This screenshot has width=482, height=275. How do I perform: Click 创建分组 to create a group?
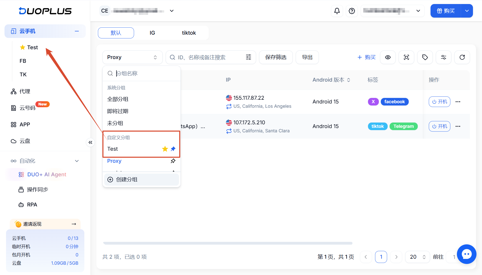(142, 180)
